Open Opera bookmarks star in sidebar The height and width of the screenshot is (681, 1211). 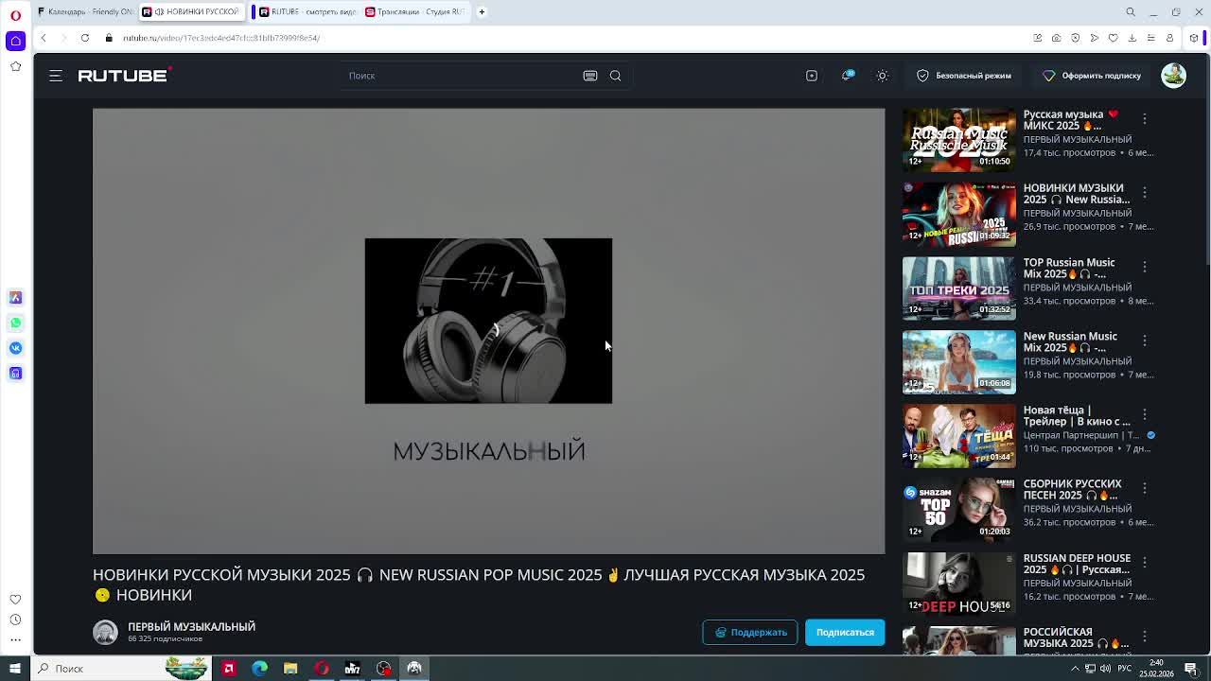coord(15,66)
